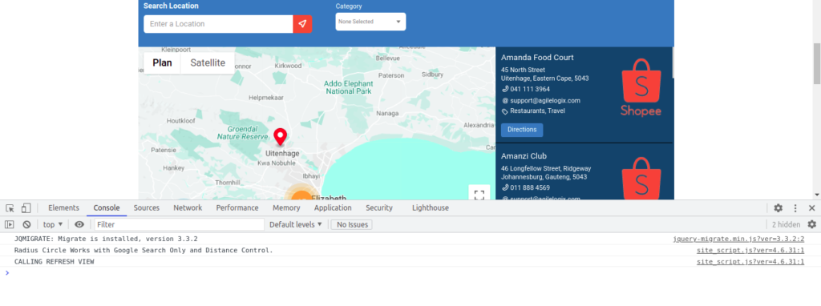Click phone number 011 888 4569
821x306 pixels.
530,187
